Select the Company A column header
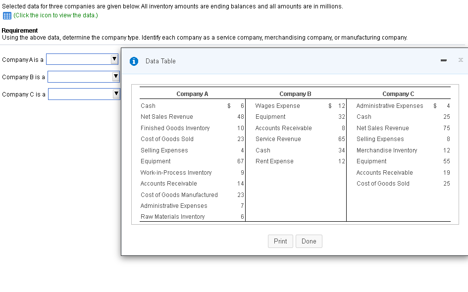Image resolution: width=468 pixels, height=292 pixels. tap(192, 94)
